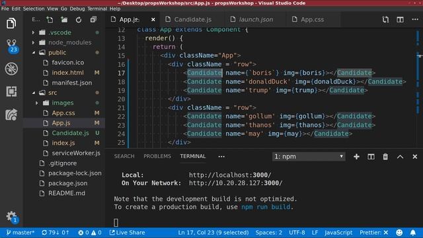
Task: Show more panel tabs via ellipsis
Action: (221, 157)
